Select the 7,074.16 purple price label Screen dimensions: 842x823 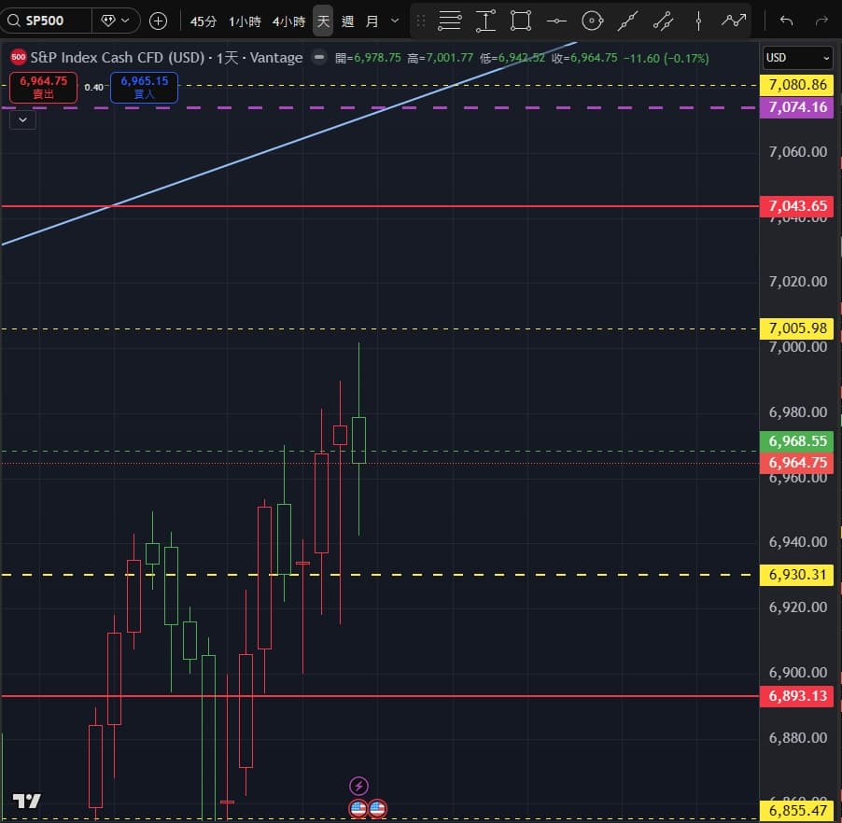[797, 107]
